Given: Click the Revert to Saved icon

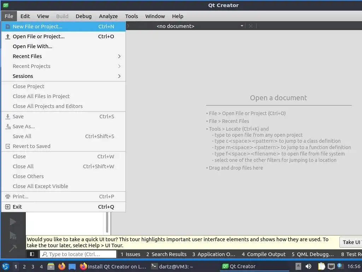Looking at the screenshot, I should pyautogui.click(x=8, y=146).
